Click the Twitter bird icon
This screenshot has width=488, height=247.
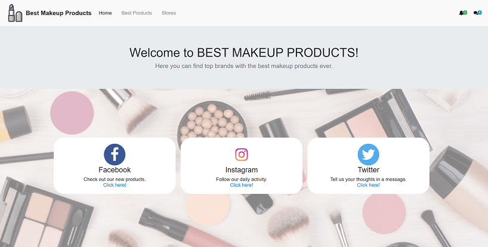click(369, 155)
